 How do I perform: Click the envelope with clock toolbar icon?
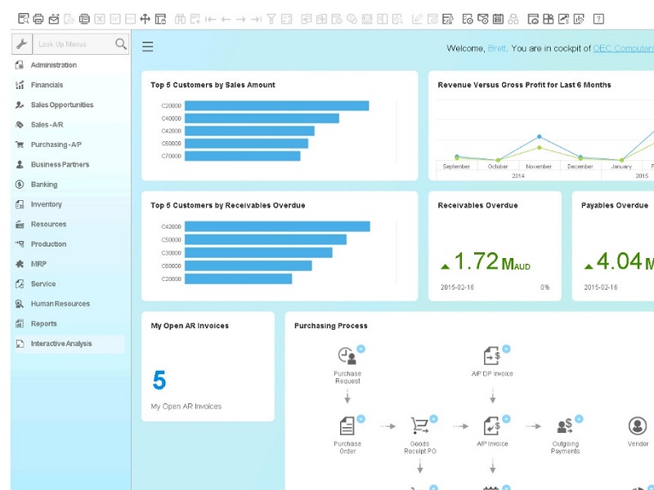[x=482, y=19]
